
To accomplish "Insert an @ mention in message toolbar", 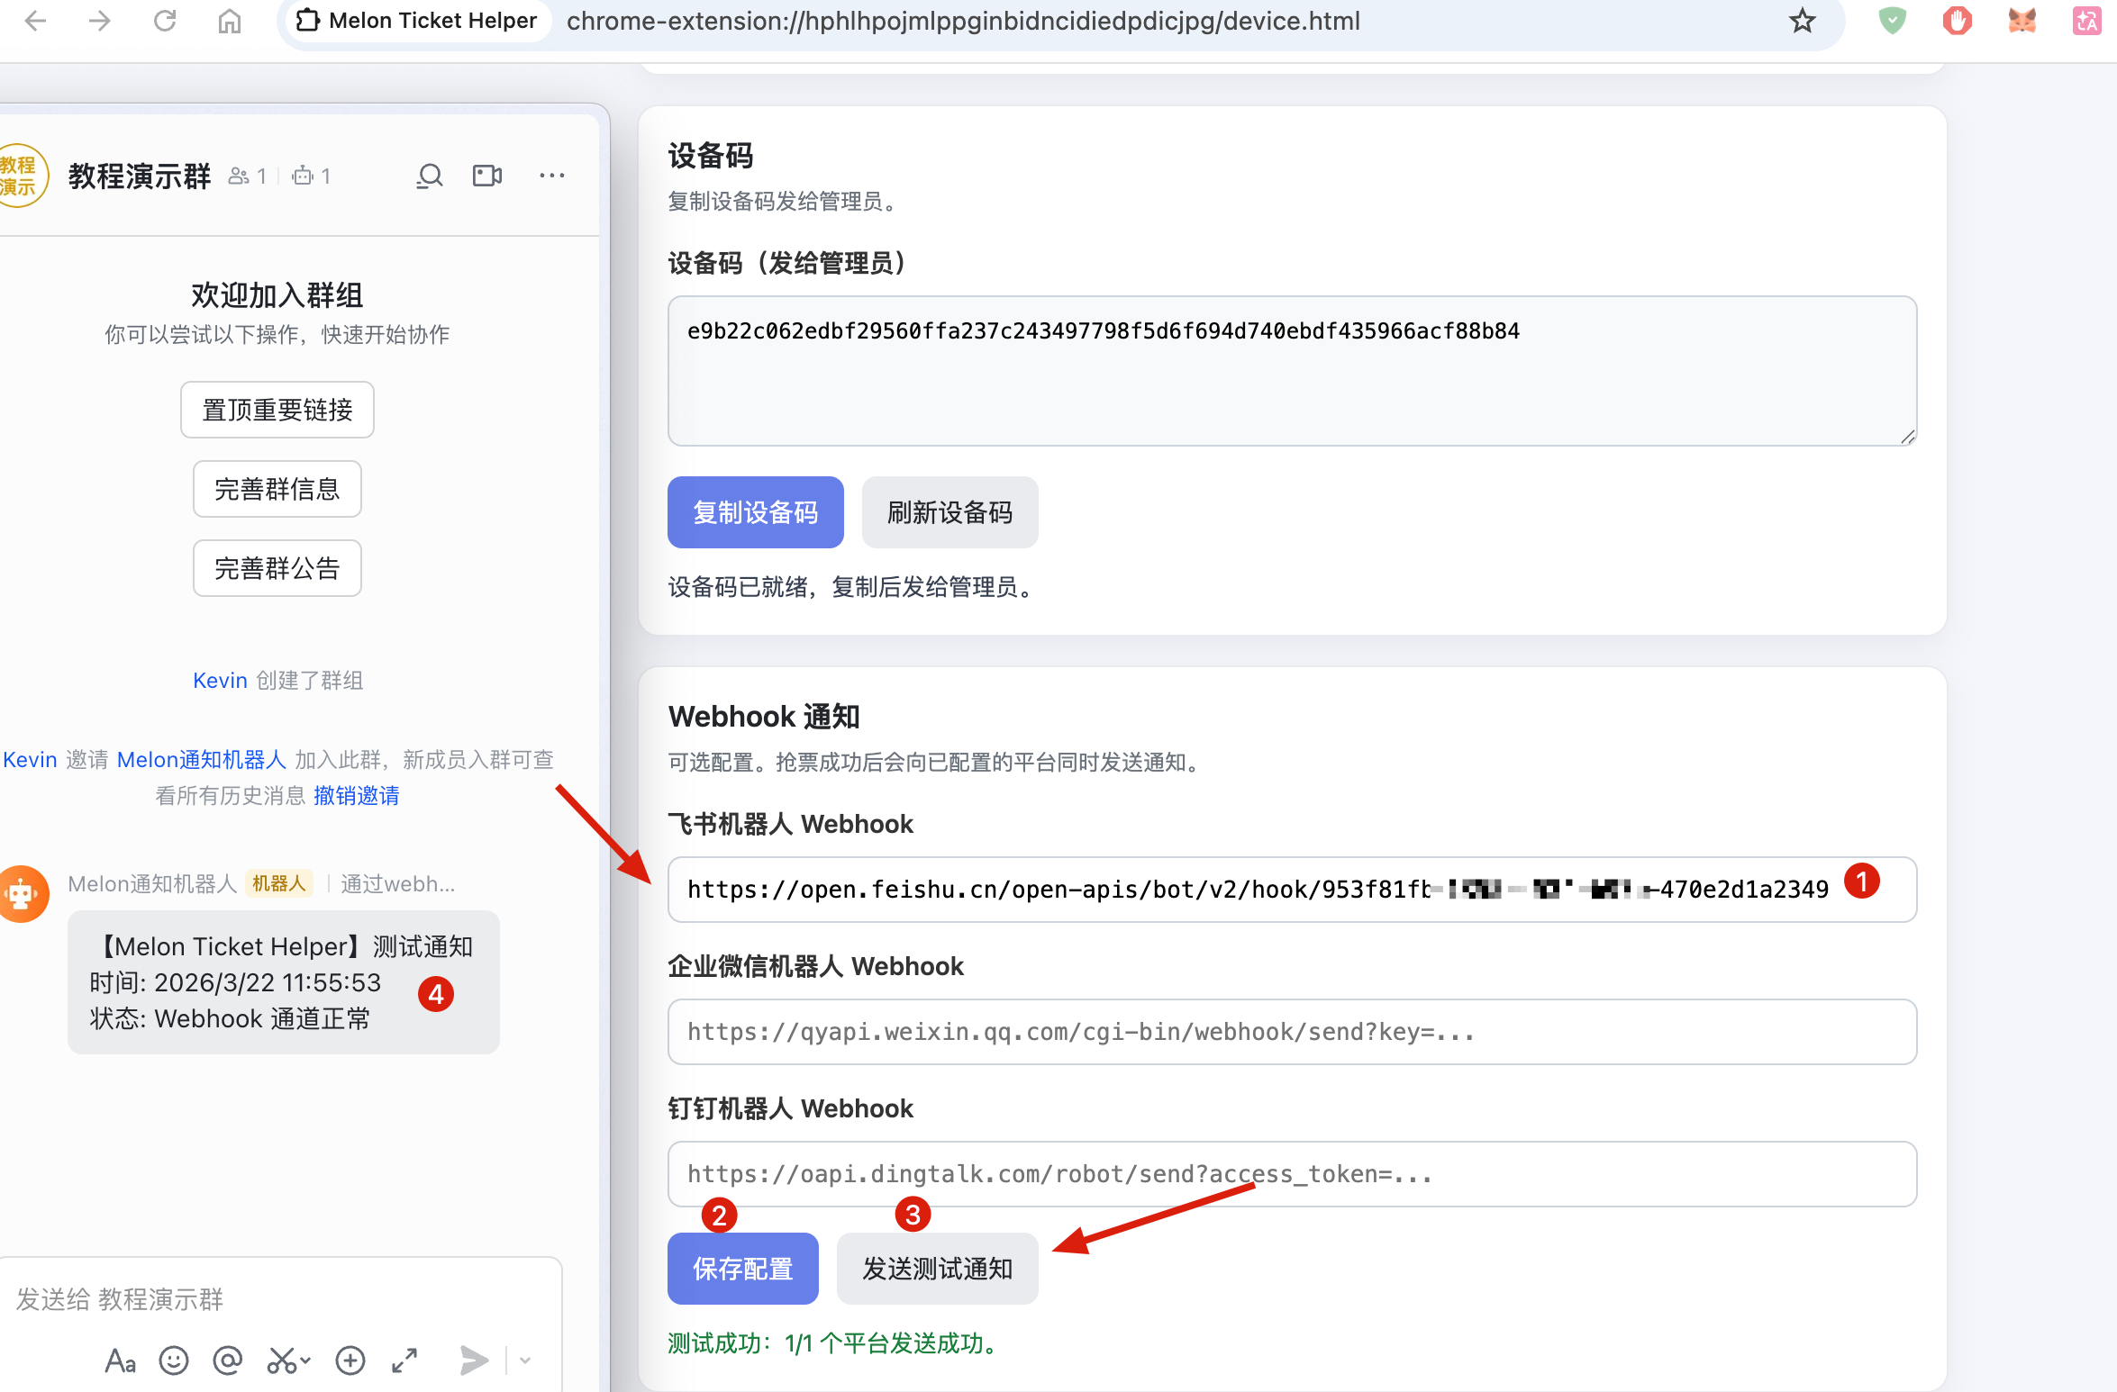I will point(228,1360).
